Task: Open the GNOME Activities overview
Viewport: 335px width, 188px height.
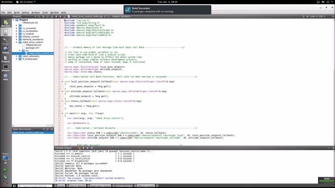Action: [7, 2]
